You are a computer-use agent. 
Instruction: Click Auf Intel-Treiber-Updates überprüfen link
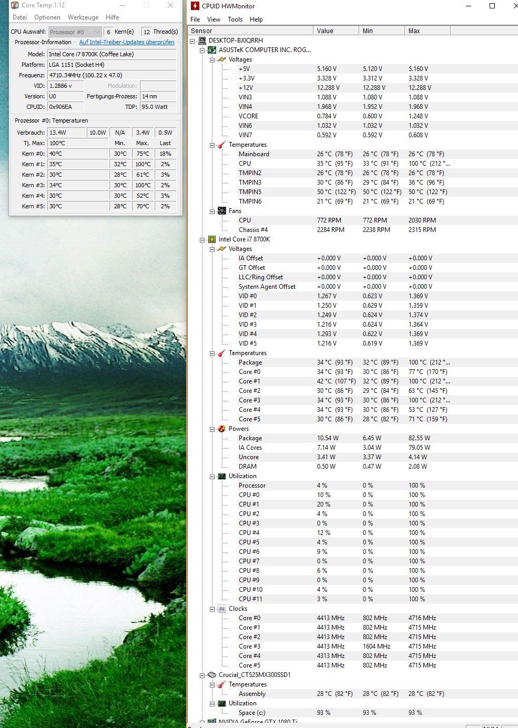[127, 42]
